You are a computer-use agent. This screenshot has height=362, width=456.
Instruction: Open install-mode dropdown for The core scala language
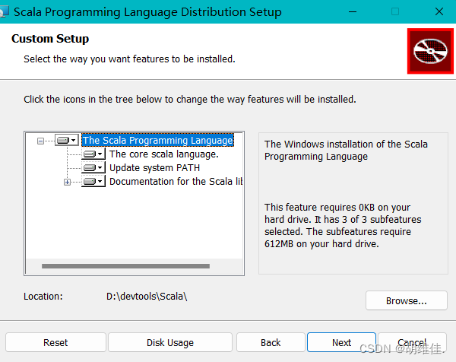tap(93, 154)
